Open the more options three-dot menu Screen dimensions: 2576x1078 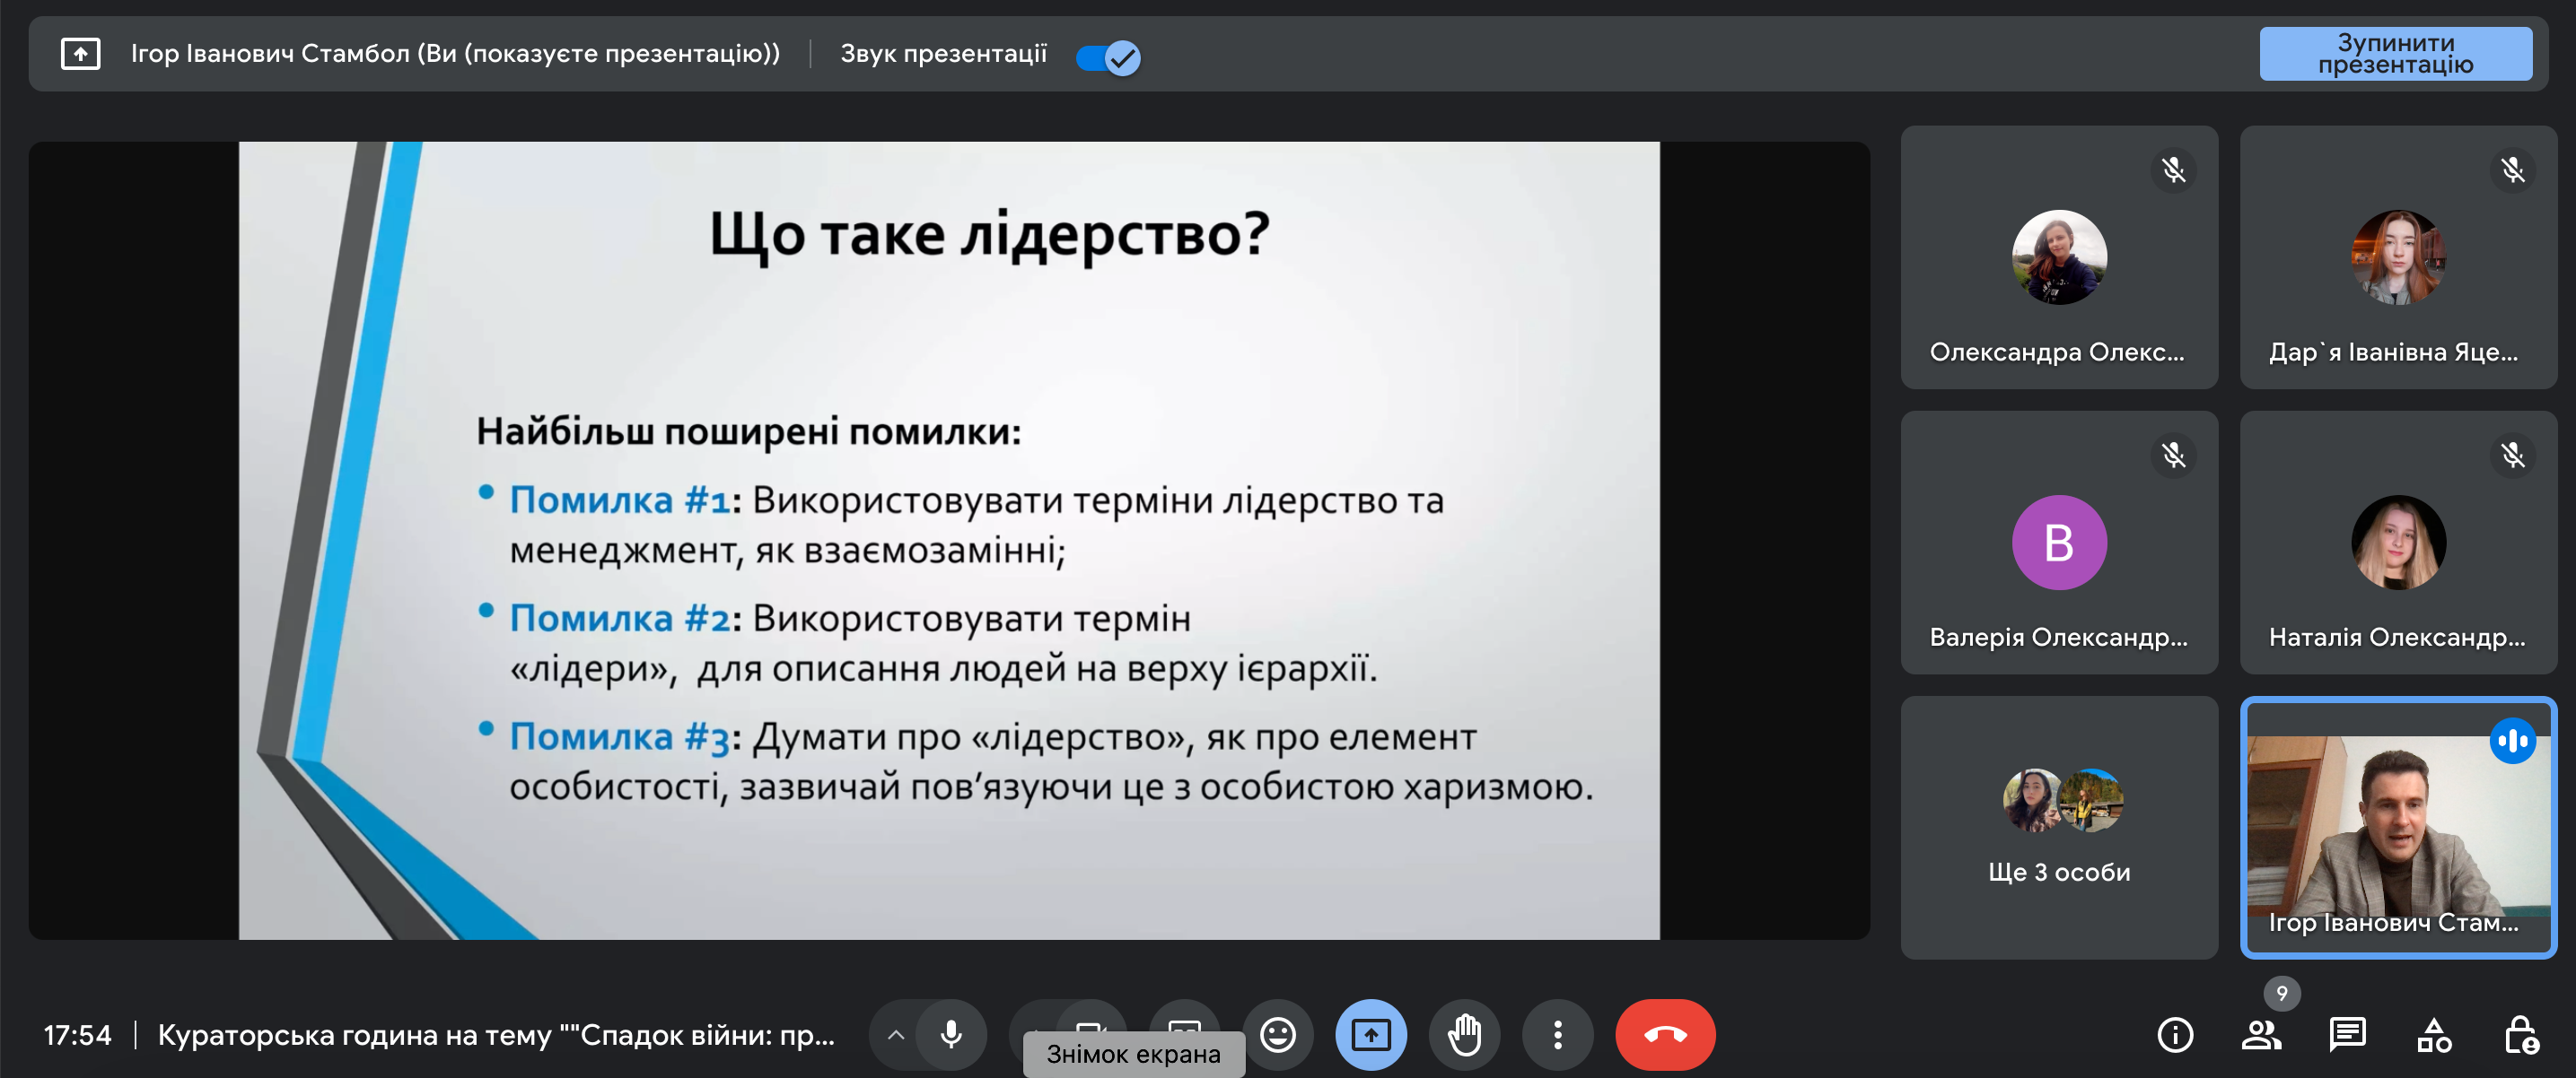tap(1557, 1033)
